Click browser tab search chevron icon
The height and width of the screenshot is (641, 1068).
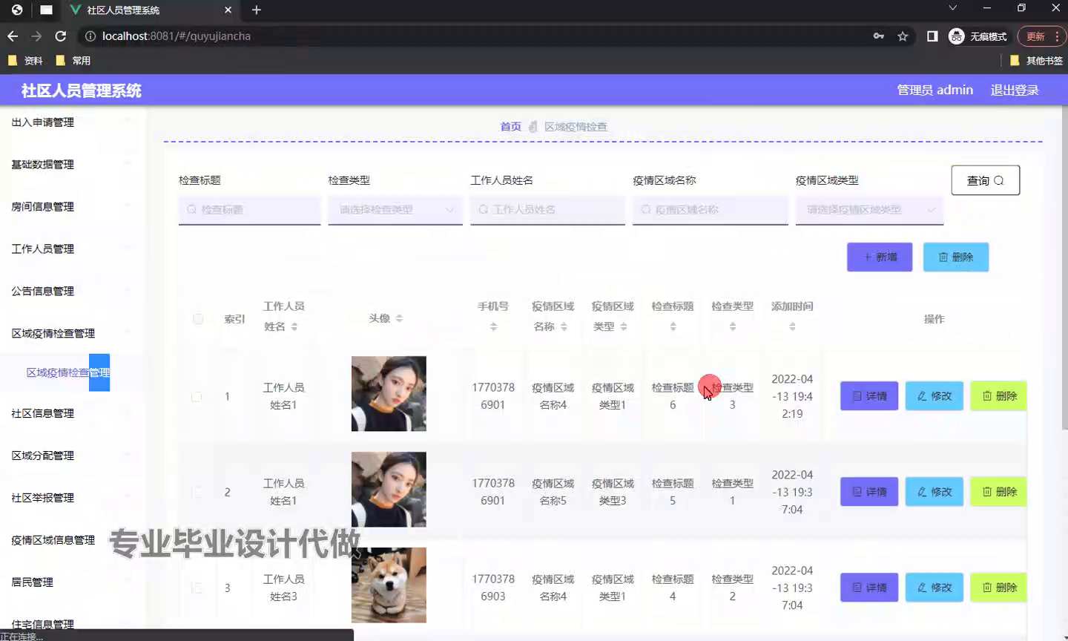click(x=953, y=8)
